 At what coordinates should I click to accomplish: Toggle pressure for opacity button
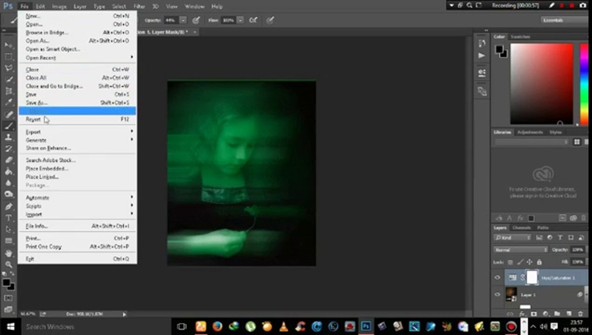[196, 20]
